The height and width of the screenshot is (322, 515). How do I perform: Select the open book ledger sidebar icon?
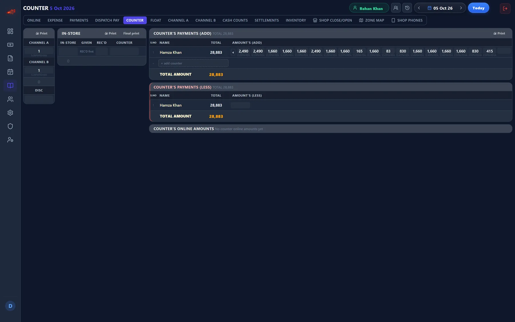click(10, 86)
